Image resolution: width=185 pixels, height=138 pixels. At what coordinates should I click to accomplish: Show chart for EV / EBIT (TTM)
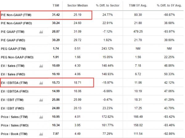[41, 100]
